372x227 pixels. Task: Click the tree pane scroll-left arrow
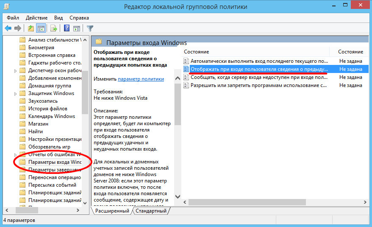pos(7,210)
